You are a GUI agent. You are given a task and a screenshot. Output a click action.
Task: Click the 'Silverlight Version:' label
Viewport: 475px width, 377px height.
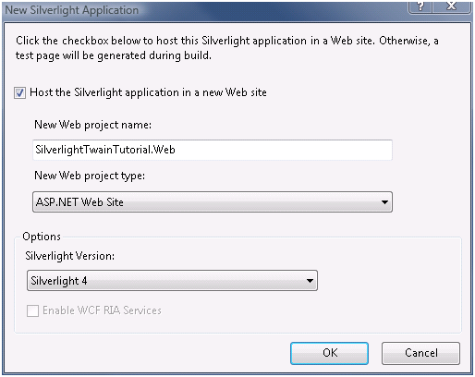pos(70,256)
